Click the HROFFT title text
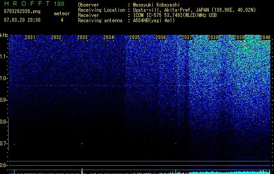 point(27,3)
